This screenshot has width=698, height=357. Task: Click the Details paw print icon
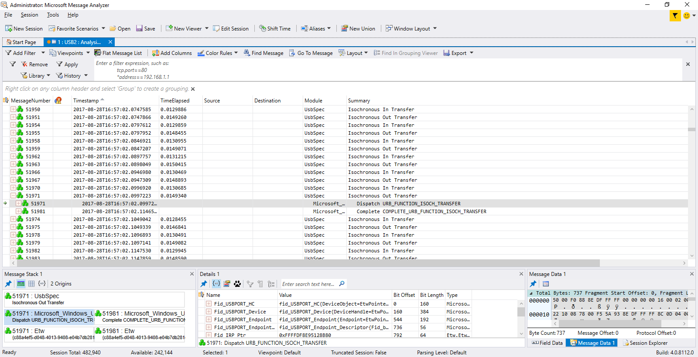tap(237, 284)
